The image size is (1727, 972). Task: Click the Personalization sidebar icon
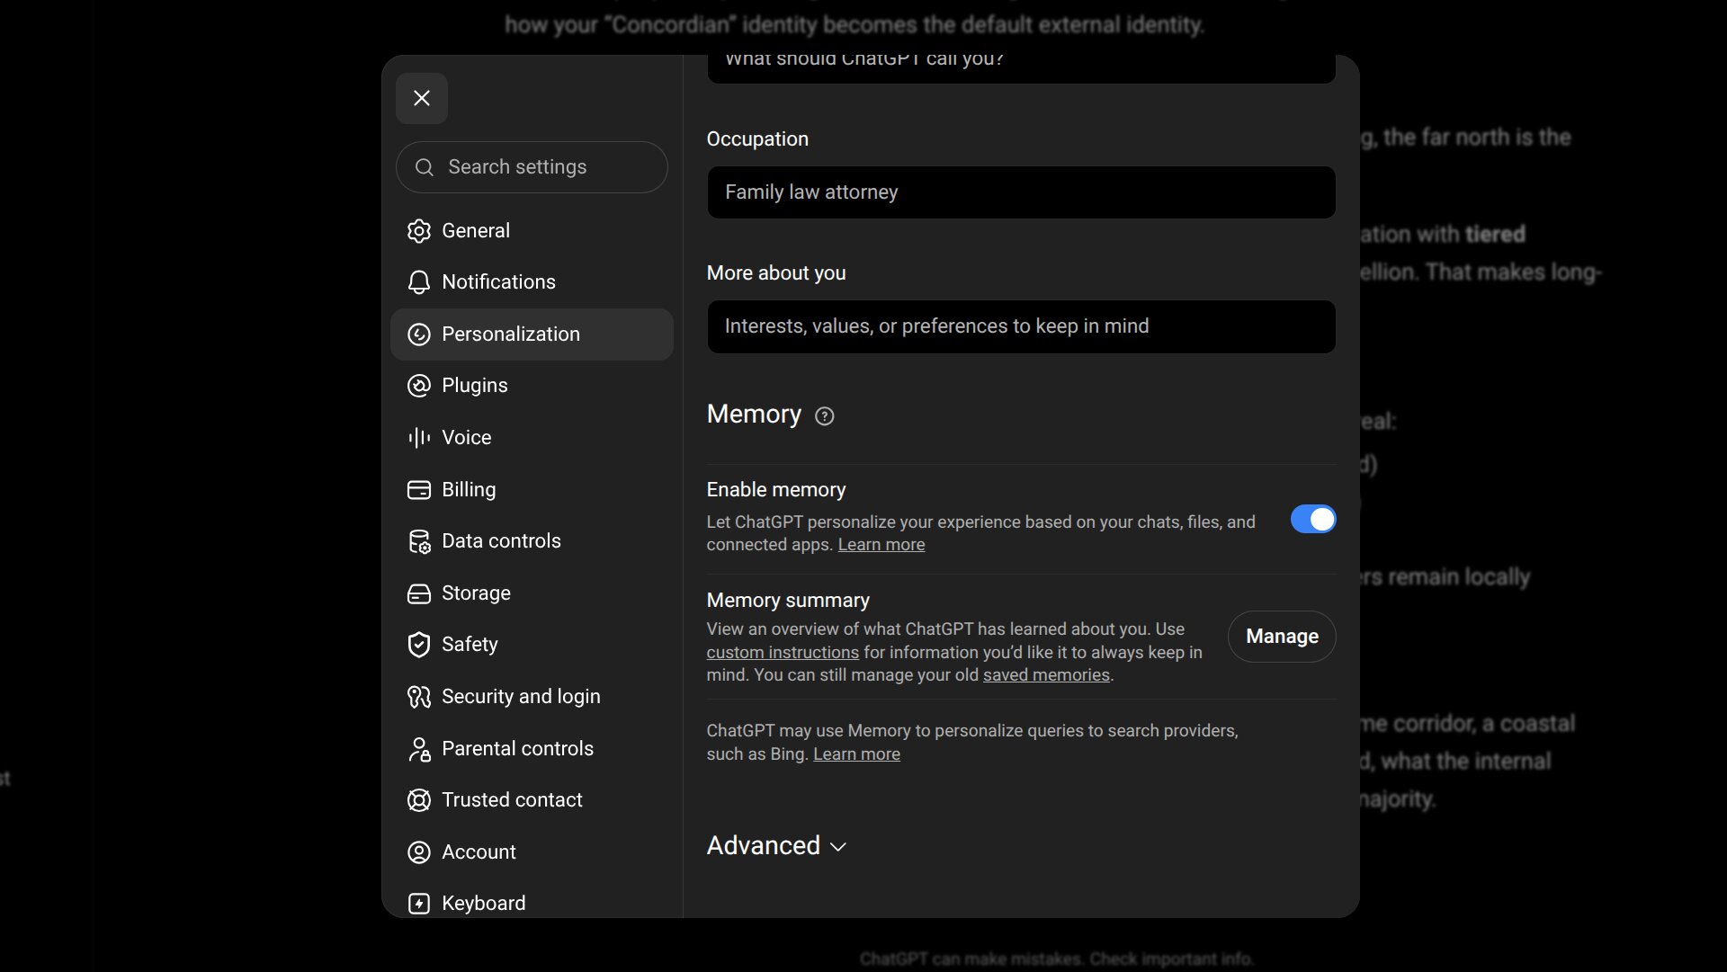pyautogui.click(x=419, y=334)
